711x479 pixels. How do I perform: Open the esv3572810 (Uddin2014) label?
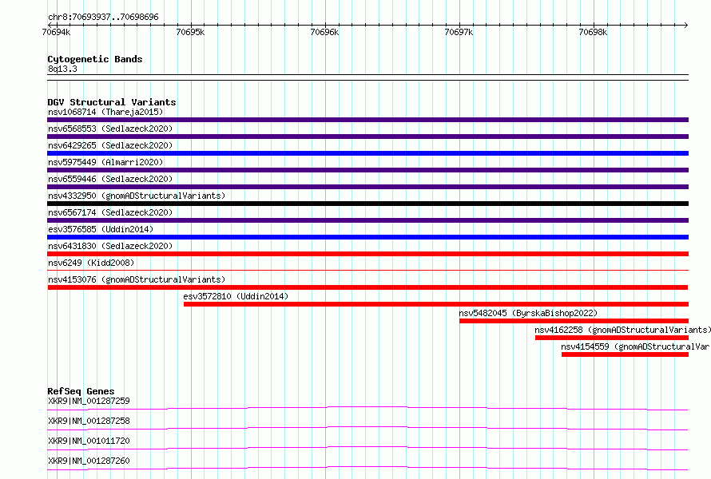[x=236, y=296]
